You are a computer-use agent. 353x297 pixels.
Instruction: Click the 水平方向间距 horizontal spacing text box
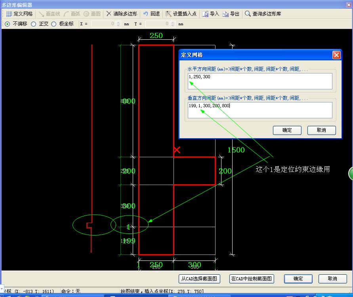click(x=260, y=81)
